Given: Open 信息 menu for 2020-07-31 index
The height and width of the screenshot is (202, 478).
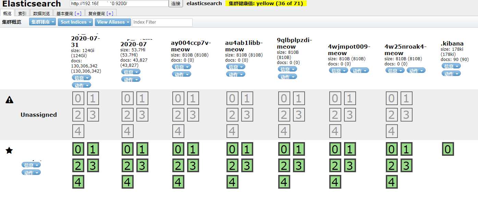Looking at the screenshot, I should click(82, 78).
